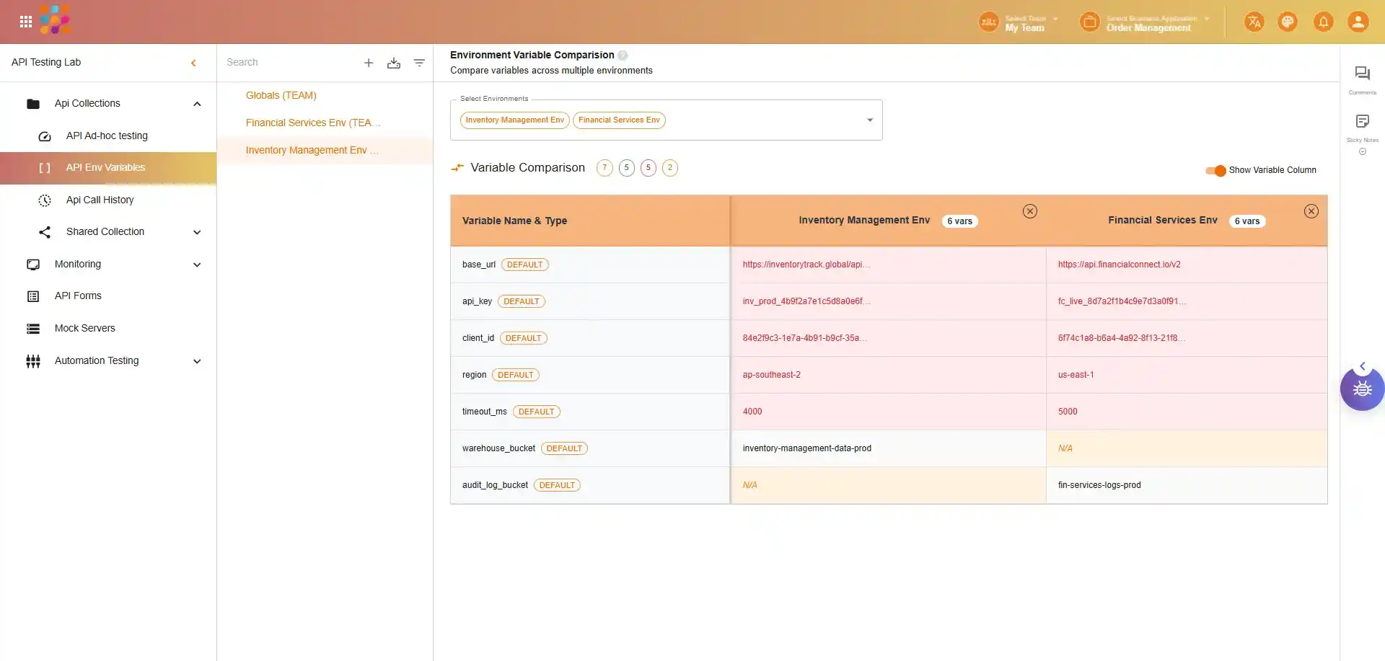1385x661 pixels.
Task: Open the notifications bell icon
Action: tap(1323, 22)
